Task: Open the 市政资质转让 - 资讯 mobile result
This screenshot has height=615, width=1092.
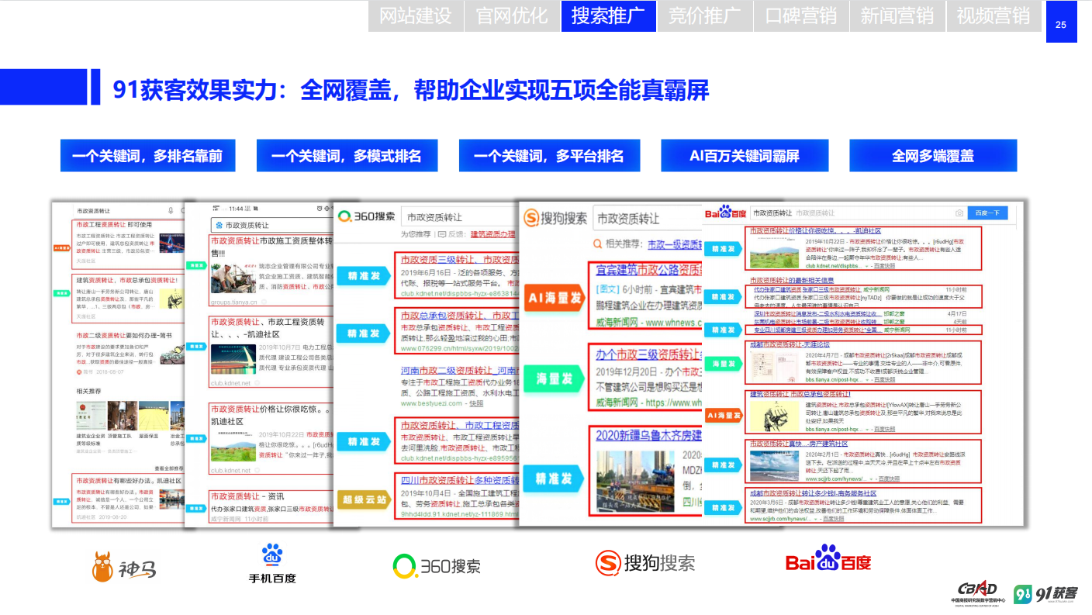Action: coord(247,496)
